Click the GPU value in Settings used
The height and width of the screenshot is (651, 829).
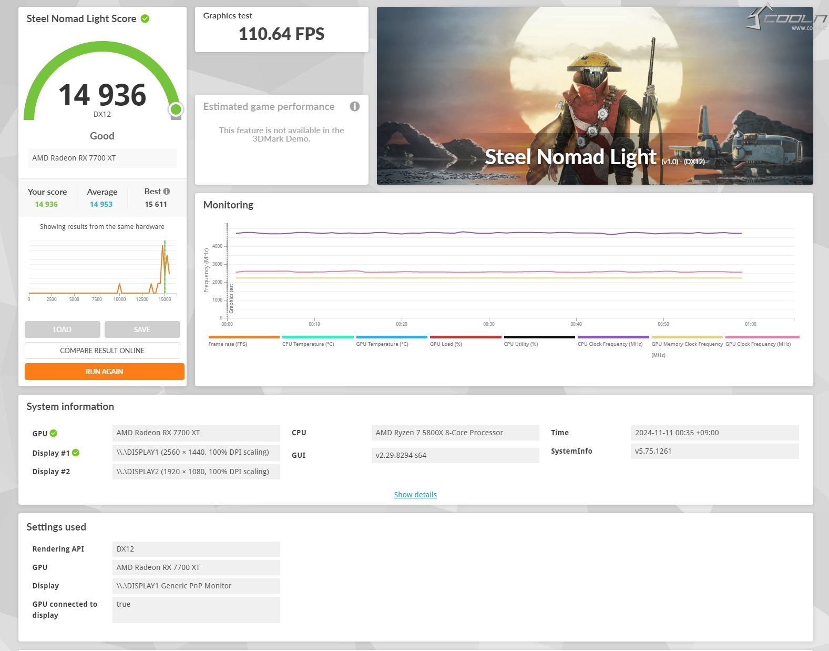pos(196,567)
